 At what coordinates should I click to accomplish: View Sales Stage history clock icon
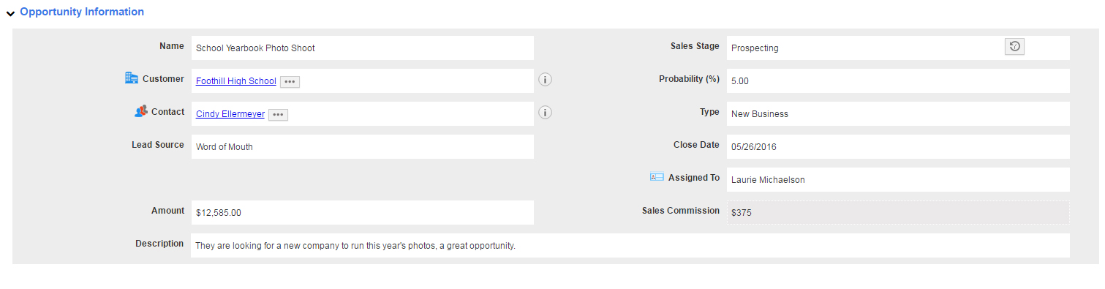(x=1014, y=47)
